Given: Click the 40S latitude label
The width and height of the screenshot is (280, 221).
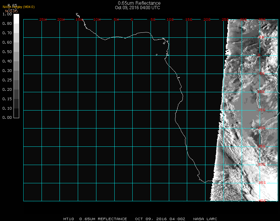Looking at the screenshot, I should 262,201.
